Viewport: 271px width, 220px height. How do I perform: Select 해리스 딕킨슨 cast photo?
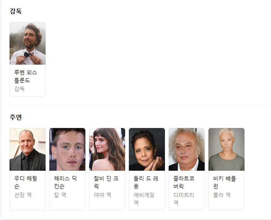click(67, 150)
